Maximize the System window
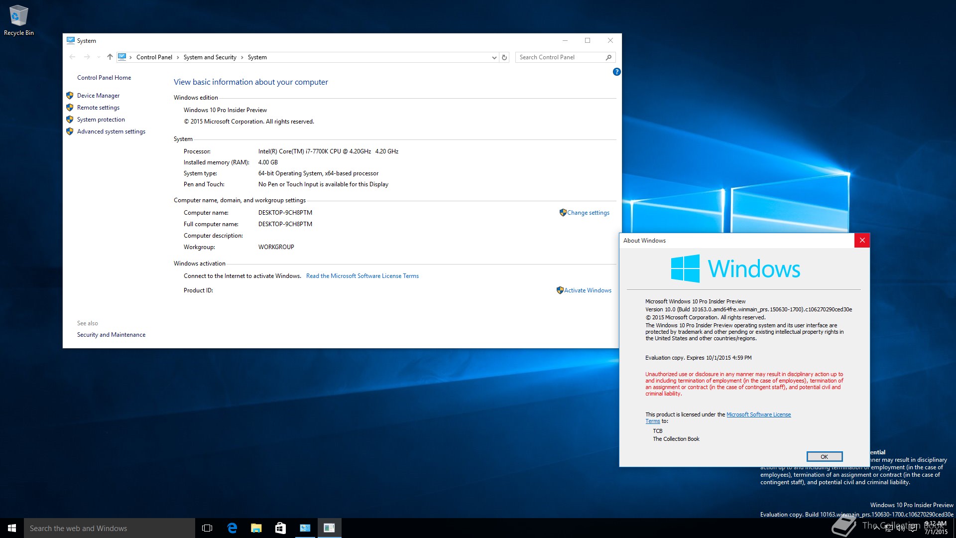Viewport: 956px width, 538px height. point(588,40)
